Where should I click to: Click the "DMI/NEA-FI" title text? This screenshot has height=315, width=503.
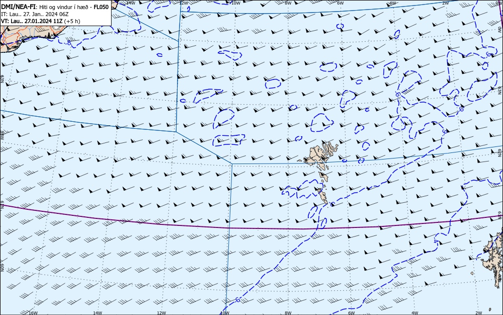click(x=18, y=7)
